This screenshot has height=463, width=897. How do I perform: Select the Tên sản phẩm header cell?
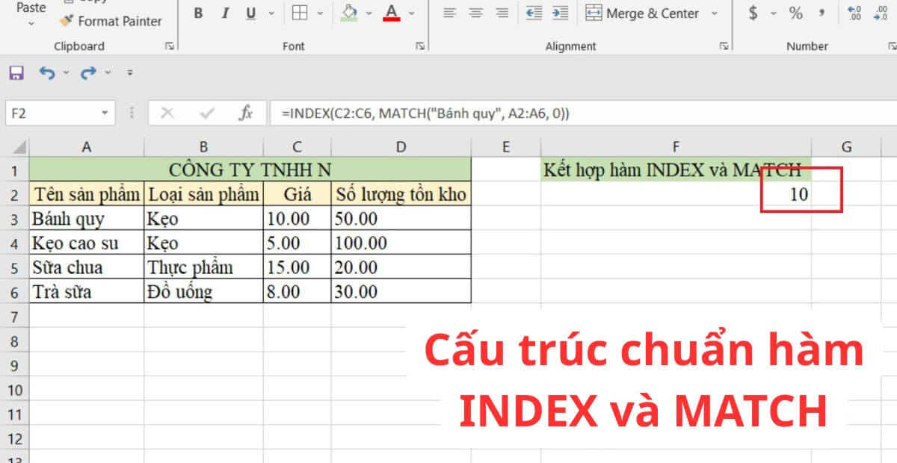(87, 194)
